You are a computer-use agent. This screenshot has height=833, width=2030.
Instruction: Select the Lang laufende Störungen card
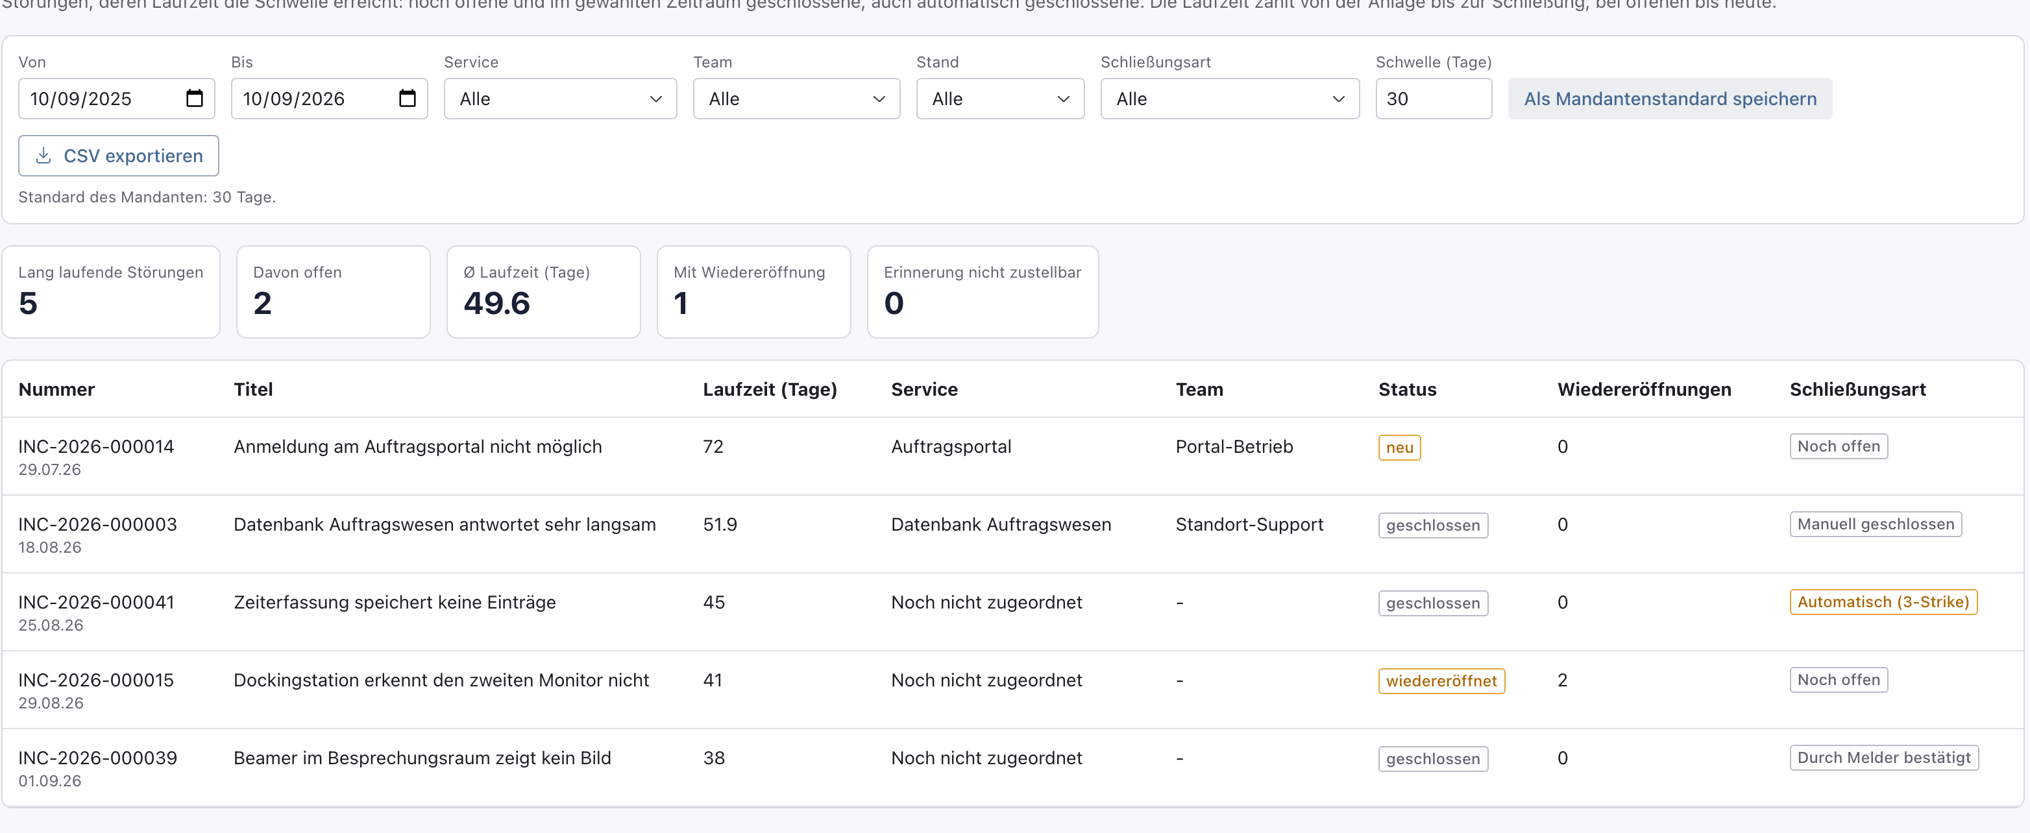coord(110,291)
